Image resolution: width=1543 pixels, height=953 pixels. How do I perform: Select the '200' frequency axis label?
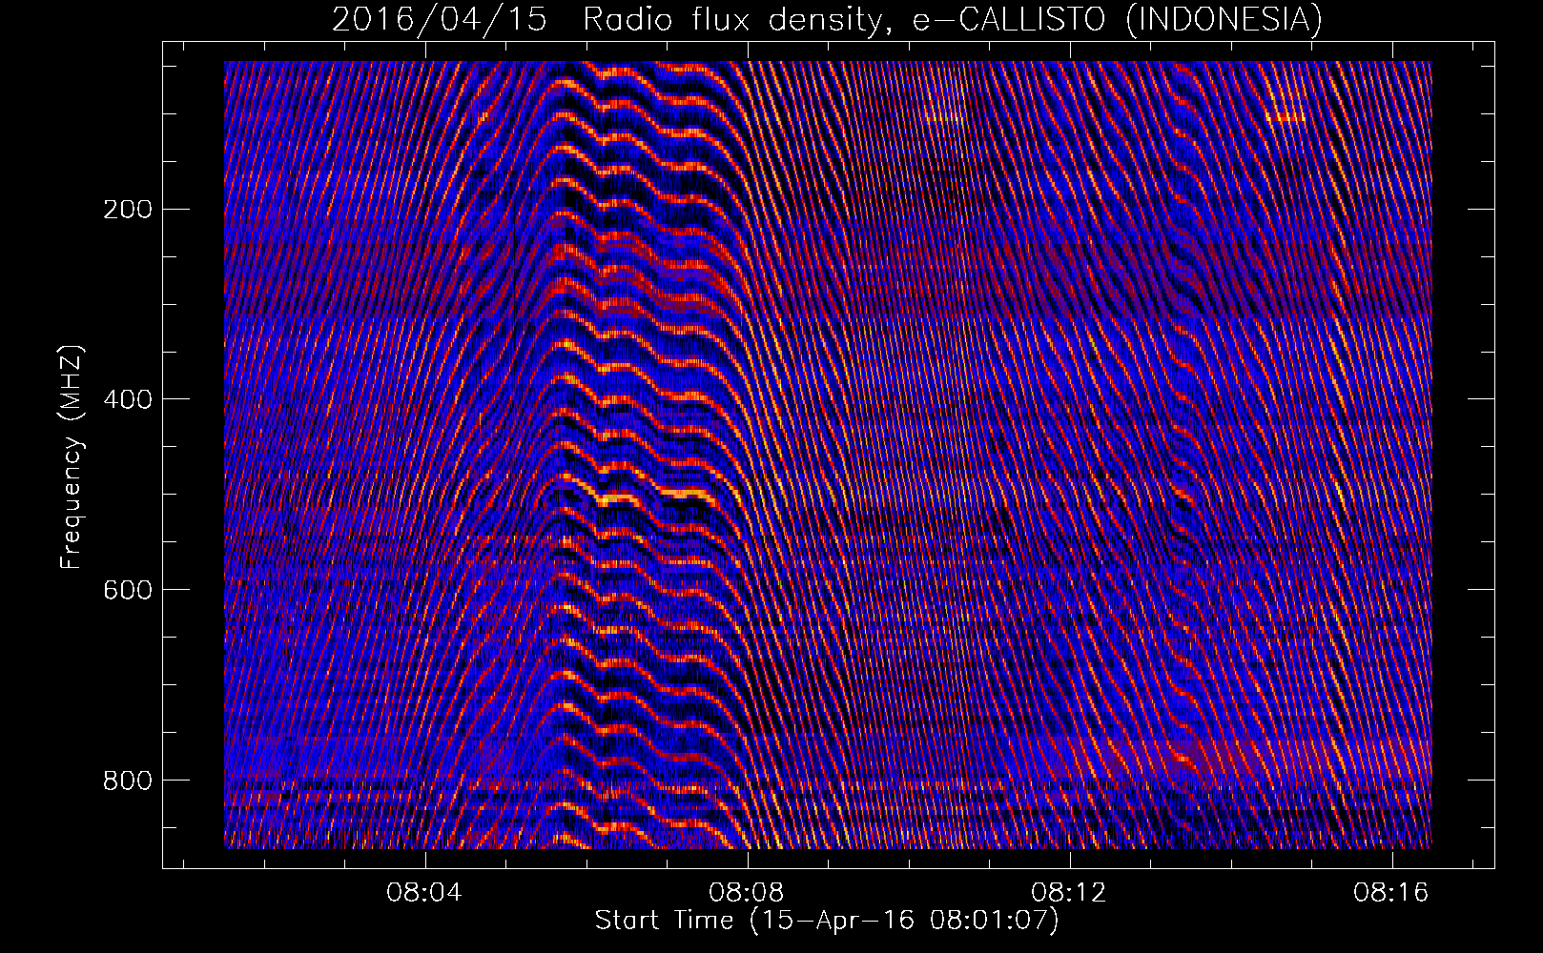point(127,210)
